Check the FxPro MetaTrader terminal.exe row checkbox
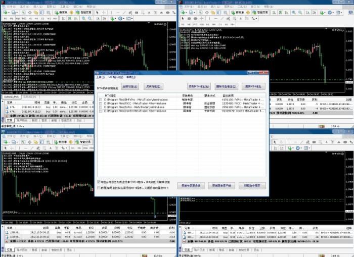 (101, 107)
